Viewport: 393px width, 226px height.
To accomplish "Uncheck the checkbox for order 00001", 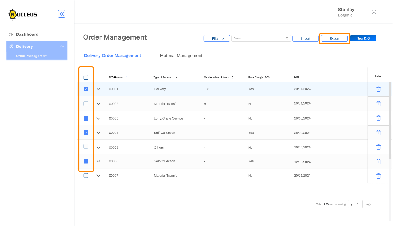I will [86, 89].
